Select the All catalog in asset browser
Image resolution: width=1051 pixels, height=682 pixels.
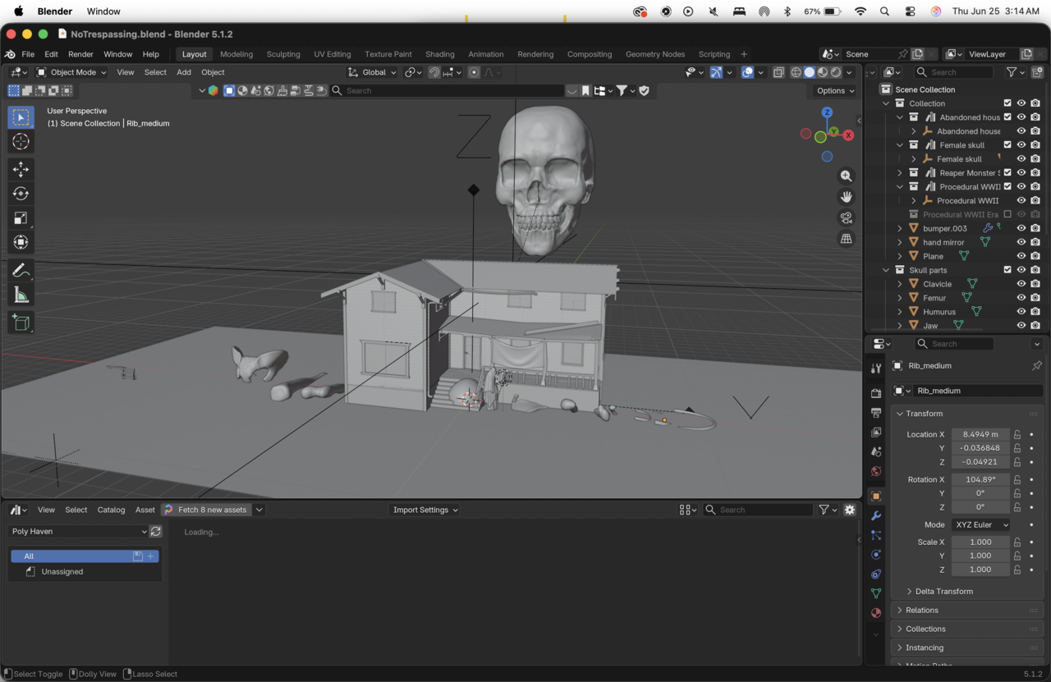(85, 556)
